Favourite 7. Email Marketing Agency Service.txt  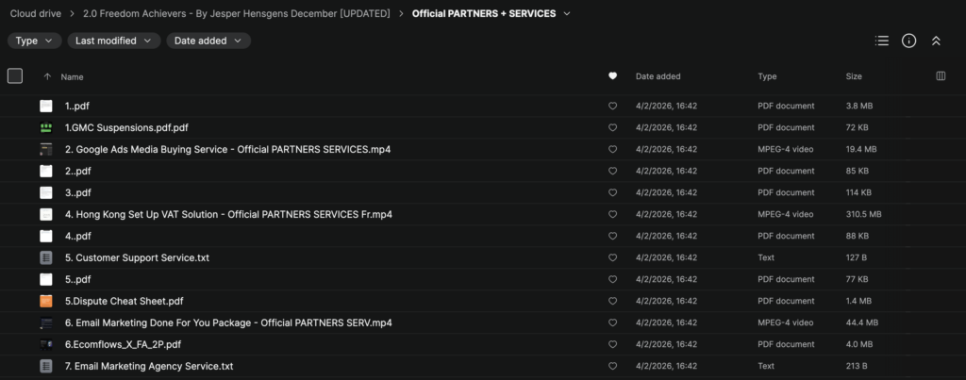click(x=612, y=366)
